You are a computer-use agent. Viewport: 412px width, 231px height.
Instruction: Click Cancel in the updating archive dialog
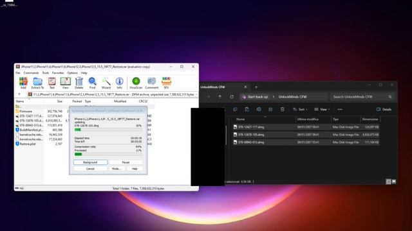90,169
